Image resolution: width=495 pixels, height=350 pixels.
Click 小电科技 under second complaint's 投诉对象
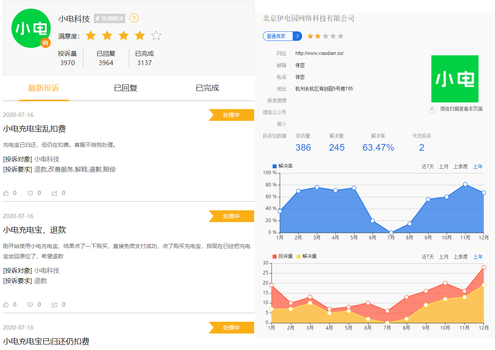pyautogui.click(x=47, y=270)
